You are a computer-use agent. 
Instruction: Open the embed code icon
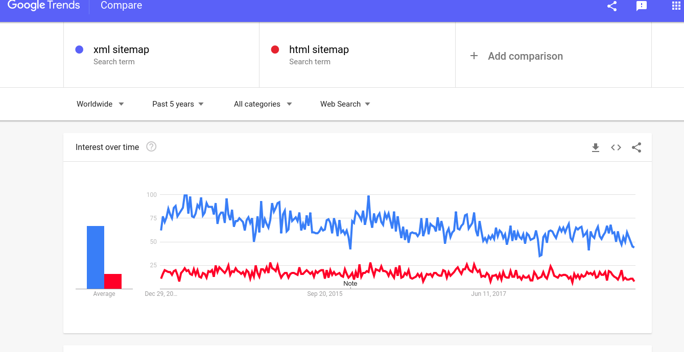pyautogui.click(x=616, y=147)
